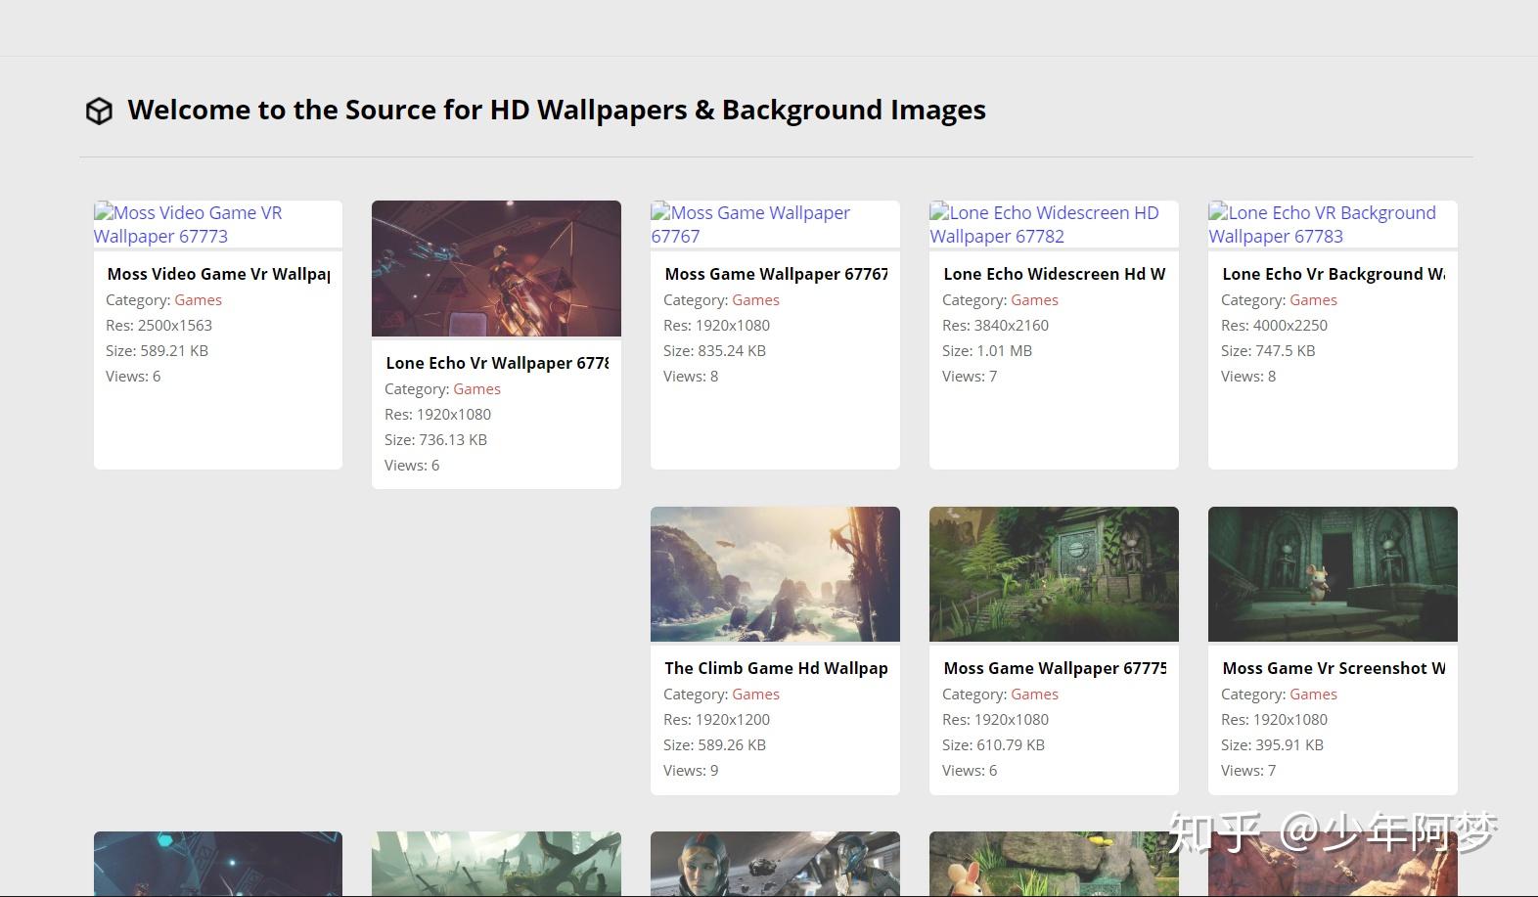Click resolution text 2500x1563
The height and width of the screenshot is (897, 1538).
[x=175, y=326]
